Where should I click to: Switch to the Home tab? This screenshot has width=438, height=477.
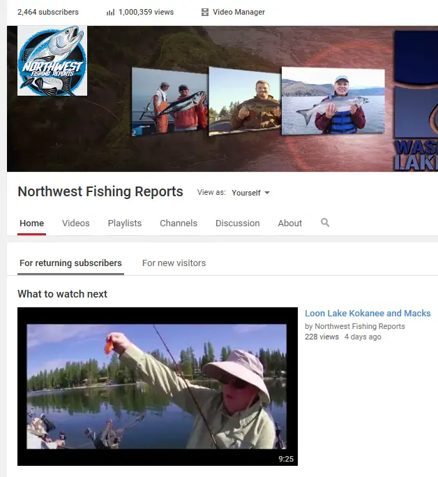point(31,223)
